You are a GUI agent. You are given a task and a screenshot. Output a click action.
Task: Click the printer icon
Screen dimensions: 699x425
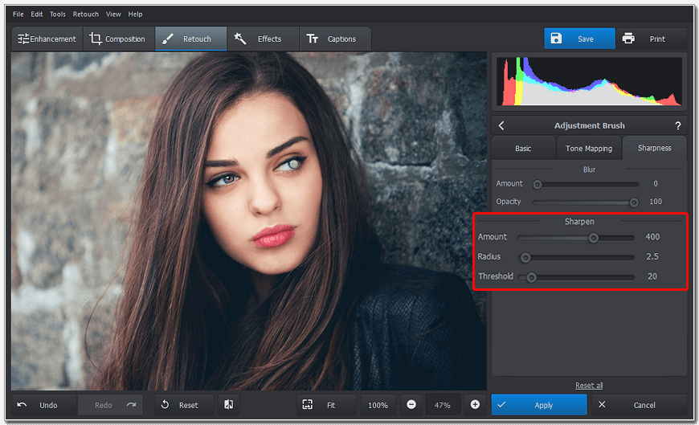pos(628,39)
